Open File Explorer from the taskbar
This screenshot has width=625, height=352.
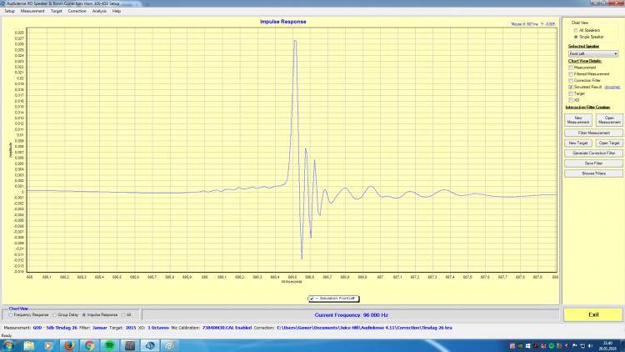point(28,345)
